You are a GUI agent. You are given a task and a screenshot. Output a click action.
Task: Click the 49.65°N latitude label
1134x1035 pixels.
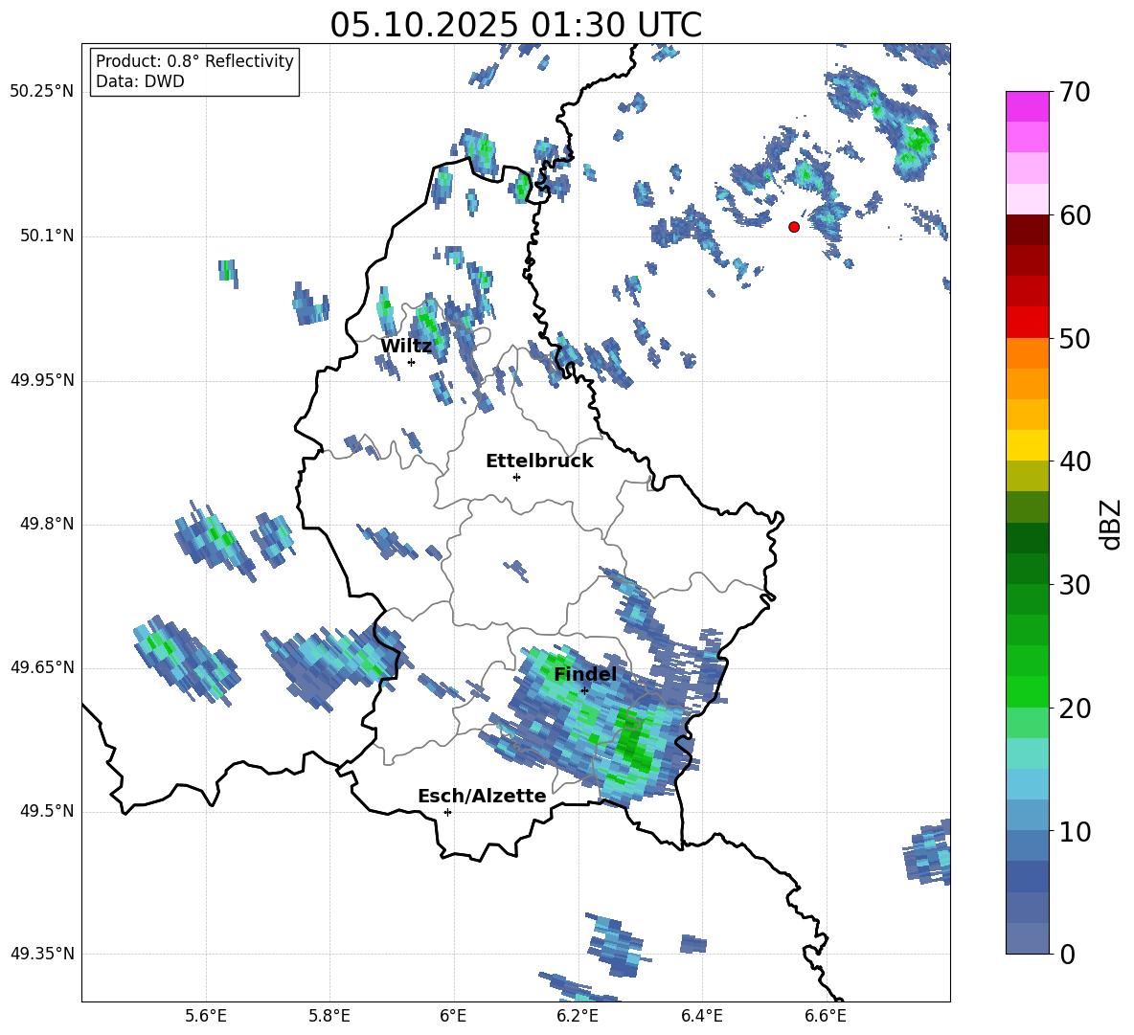pyautogui.click(x=42, y=667)
